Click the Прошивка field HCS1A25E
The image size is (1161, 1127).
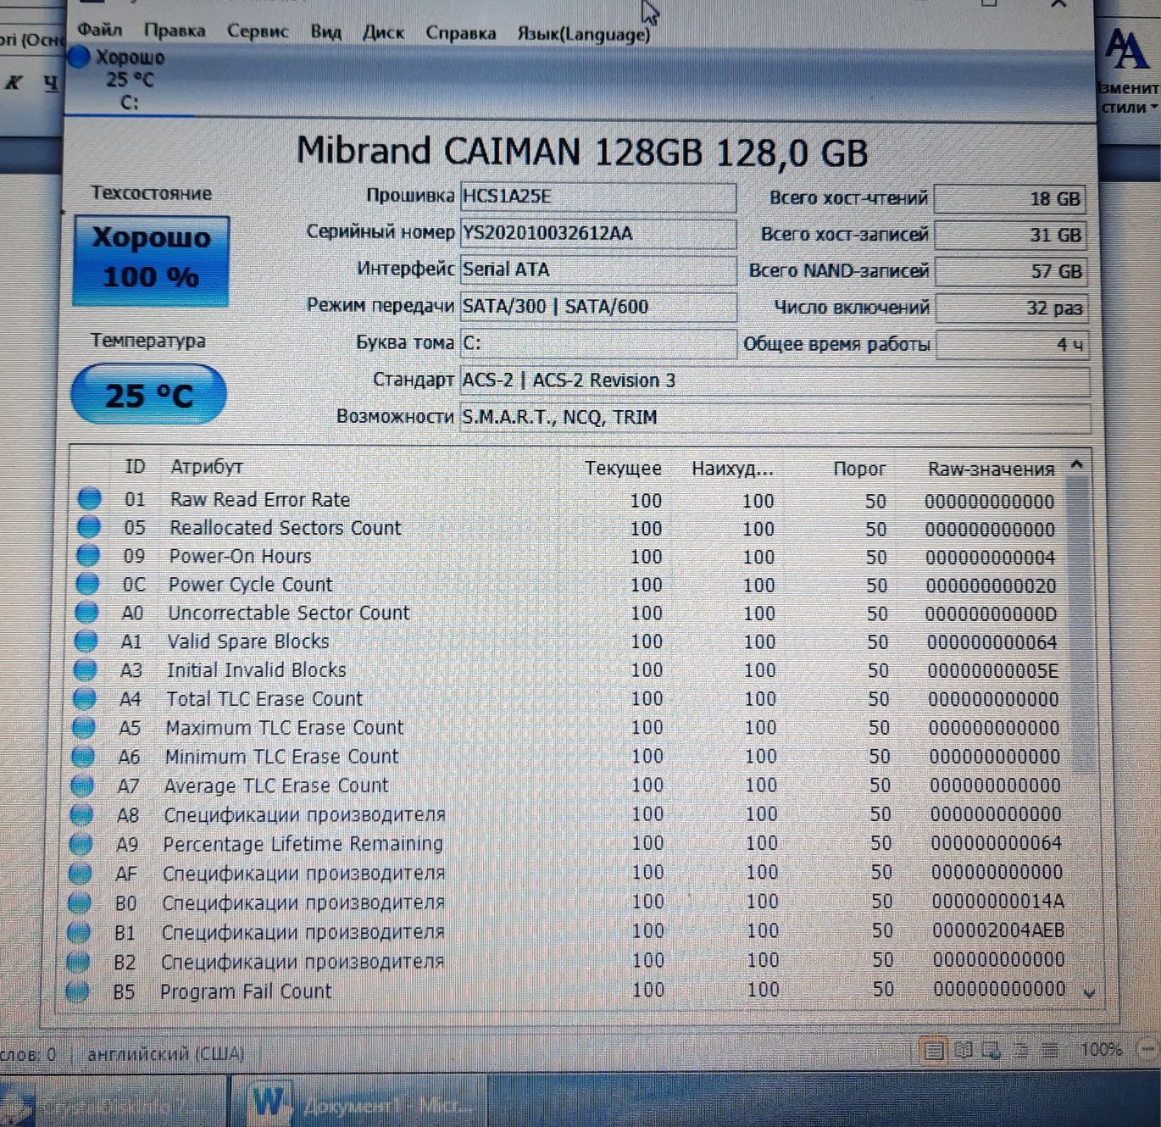click(x=597, y=197)
